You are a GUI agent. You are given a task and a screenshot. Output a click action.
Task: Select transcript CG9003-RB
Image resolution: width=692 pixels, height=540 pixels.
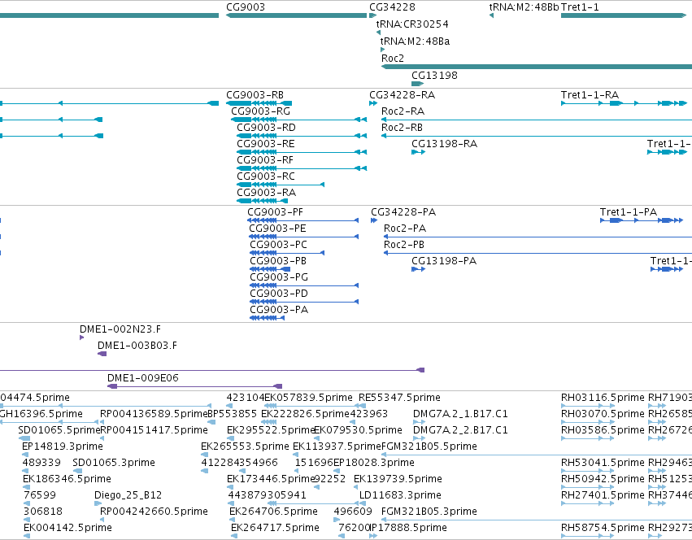(259, 103)
